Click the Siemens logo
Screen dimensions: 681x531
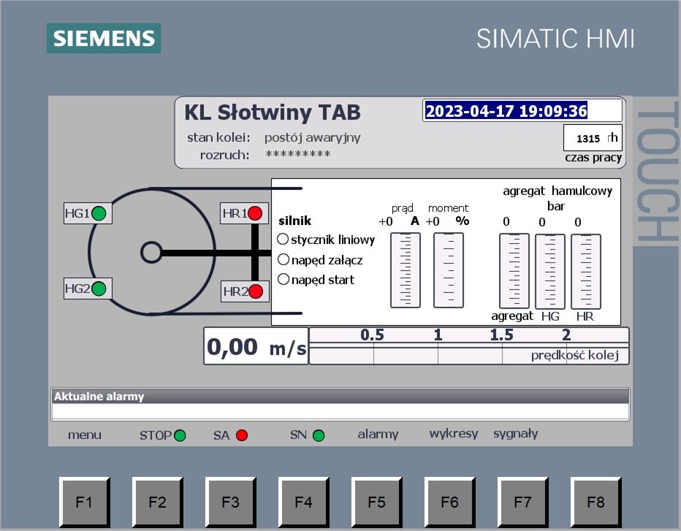[x=104, y=38]
